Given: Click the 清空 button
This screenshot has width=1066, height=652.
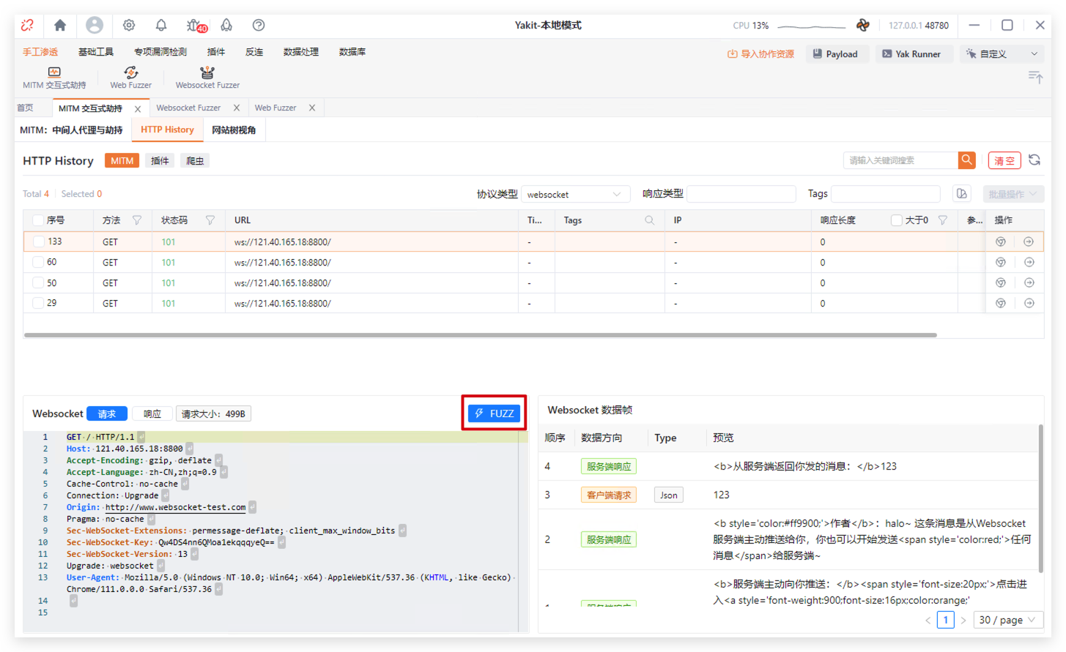Looking at the screenshot, I should (1004, 160).
